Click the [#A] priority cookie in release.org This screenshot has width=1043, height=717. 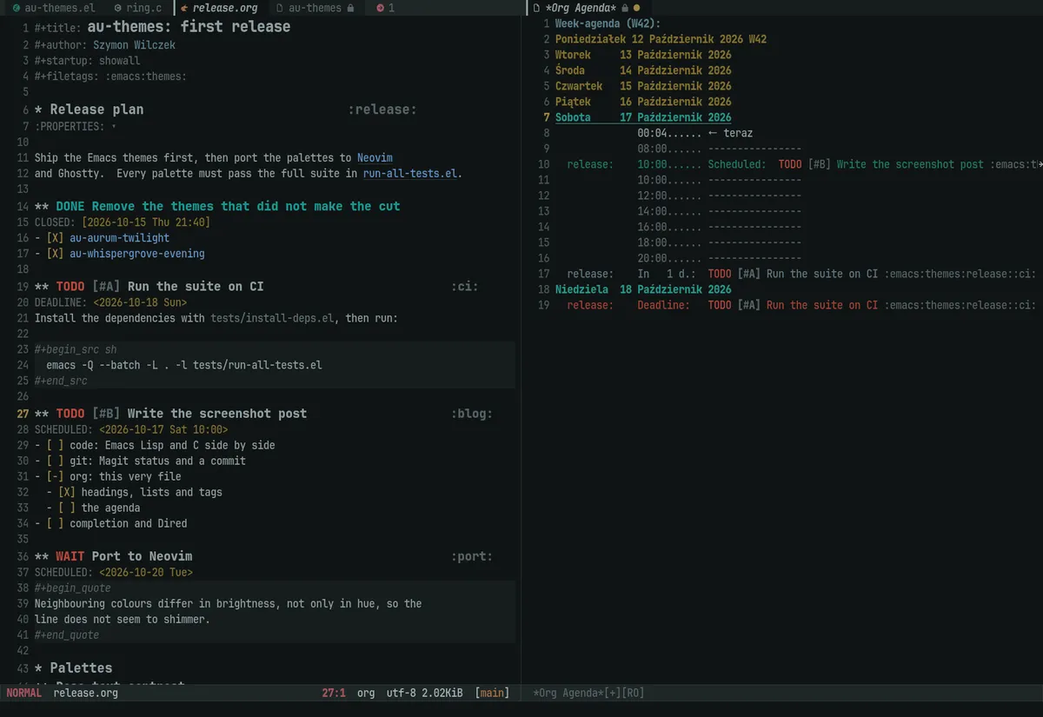click(x=106, y=287)
